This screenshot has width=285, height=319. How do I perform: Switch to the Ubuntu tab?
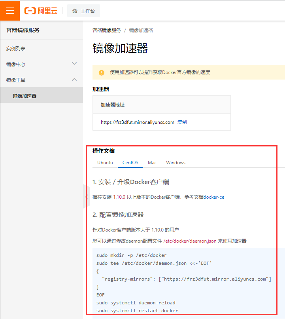105,163
